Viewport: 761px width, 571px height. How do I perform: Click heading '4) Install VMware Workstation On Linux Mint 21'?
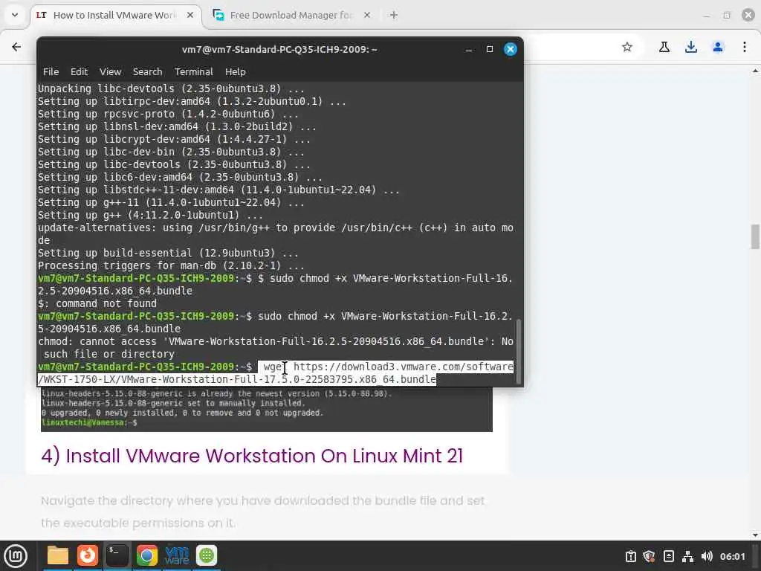(x=252, y=456)
